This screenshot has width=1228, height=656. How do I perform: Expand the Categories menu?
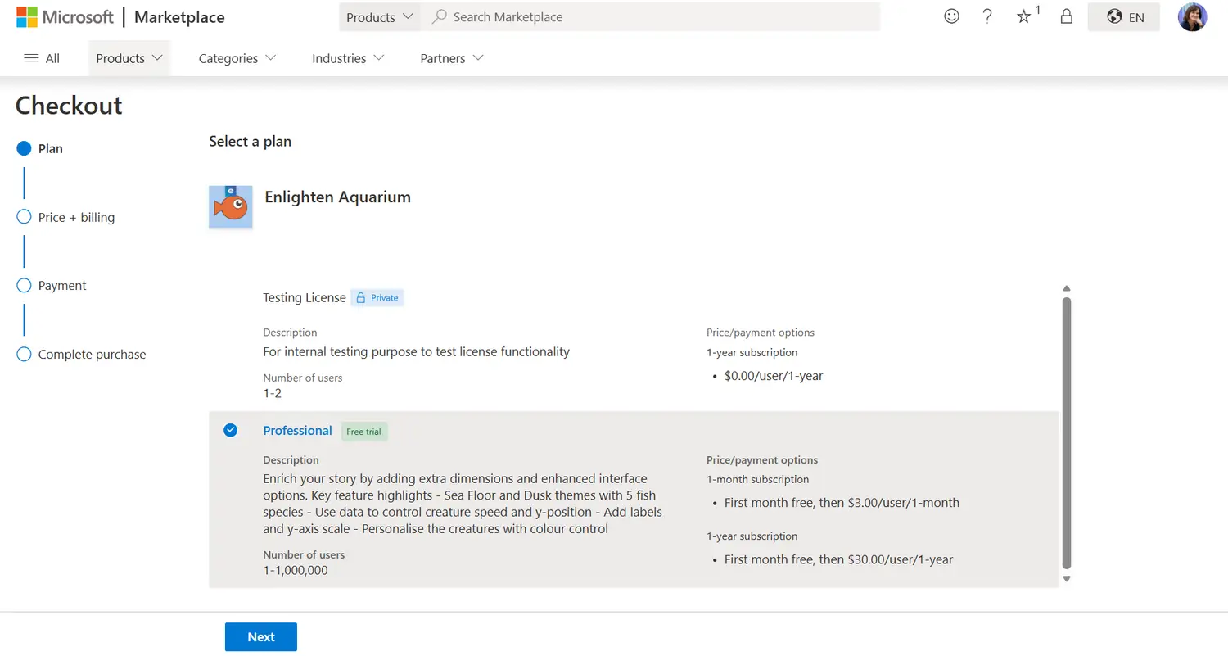tap(236, 58)
